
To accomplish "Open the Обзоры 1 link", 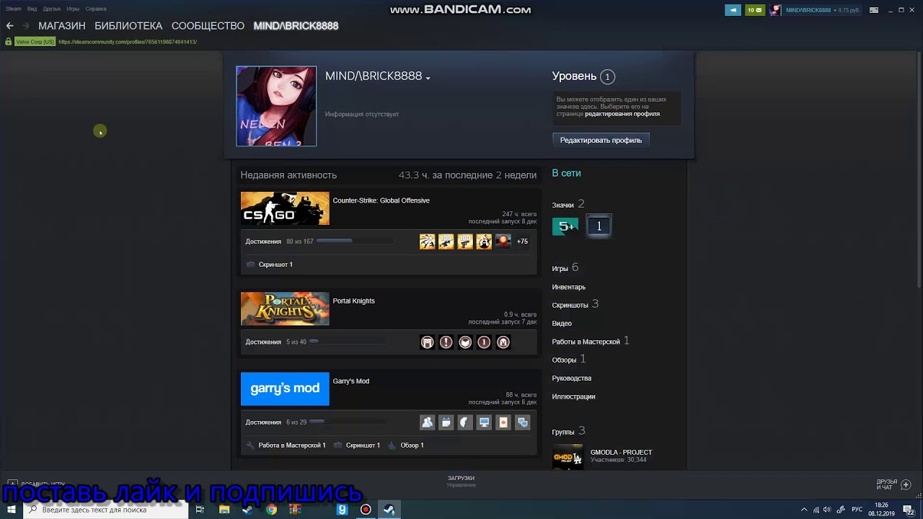I will click(568, 359).
